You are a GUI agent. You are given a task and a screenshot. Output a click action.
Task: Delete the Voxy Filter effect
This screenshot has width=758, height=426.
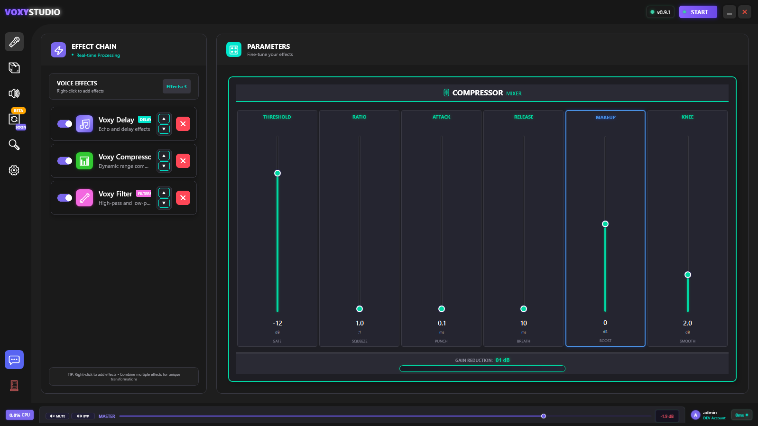[x=183, y=198]
